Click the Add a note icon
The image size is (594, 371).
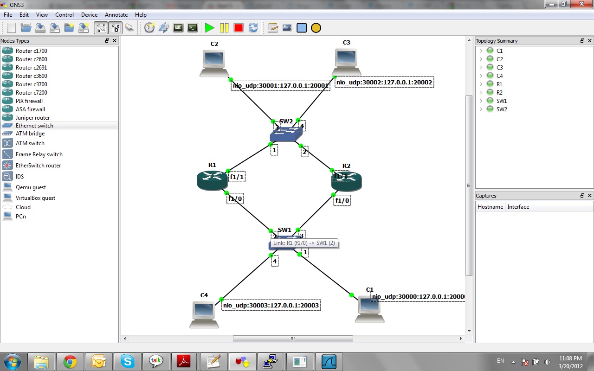point(273,28)
